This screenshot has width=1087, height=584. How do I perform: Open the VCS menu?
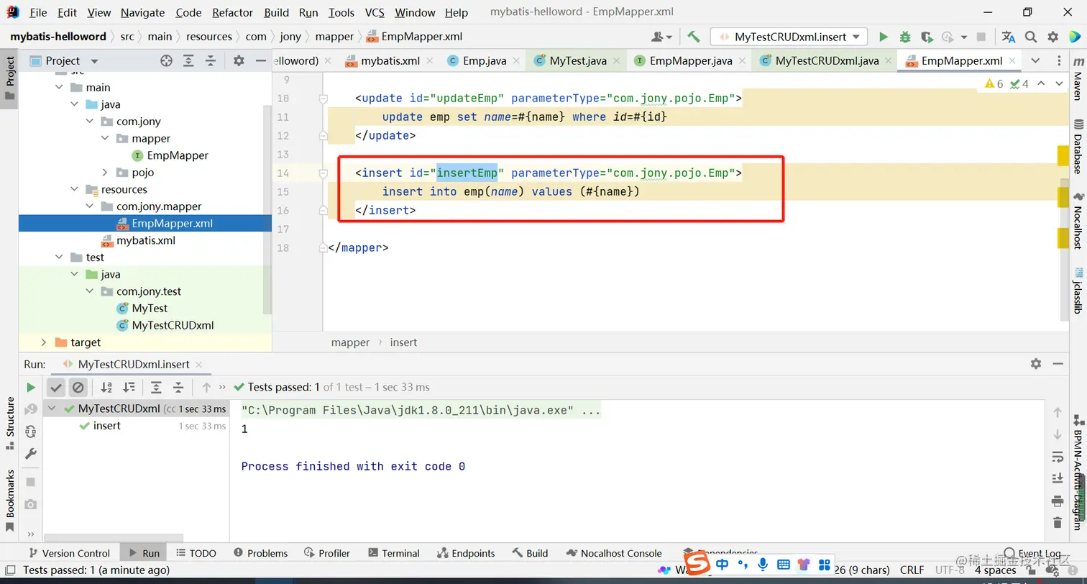[375, 12]
